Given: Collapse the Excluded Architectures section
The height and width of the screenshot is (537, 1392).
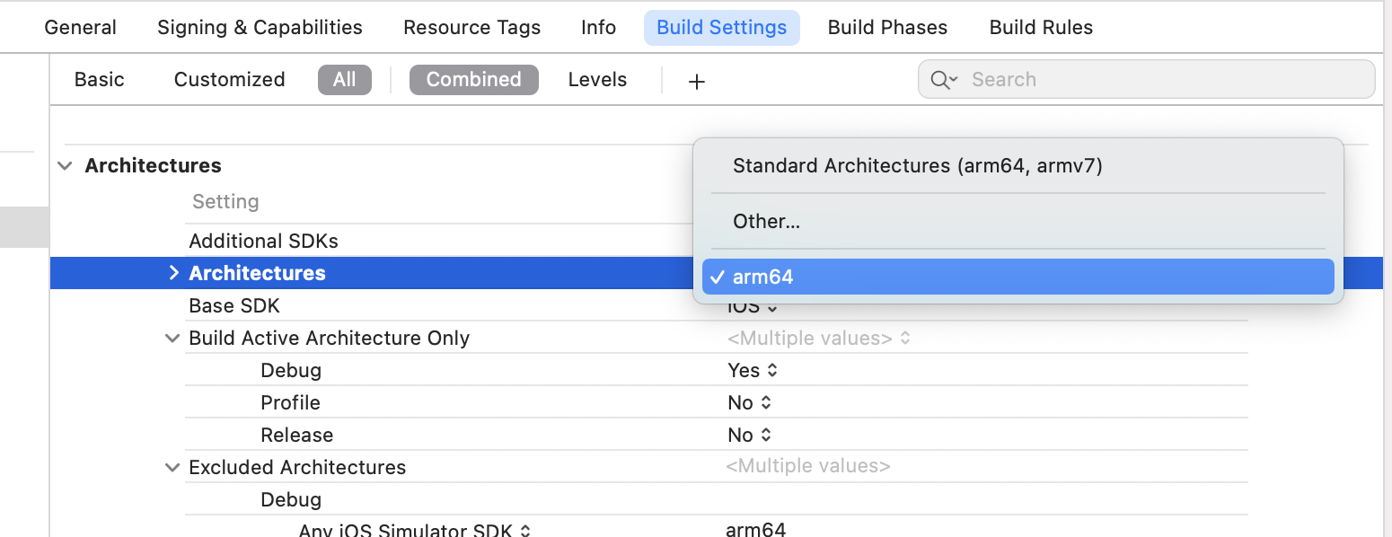Looking at the screenshot, I should (x=172, y=467).
